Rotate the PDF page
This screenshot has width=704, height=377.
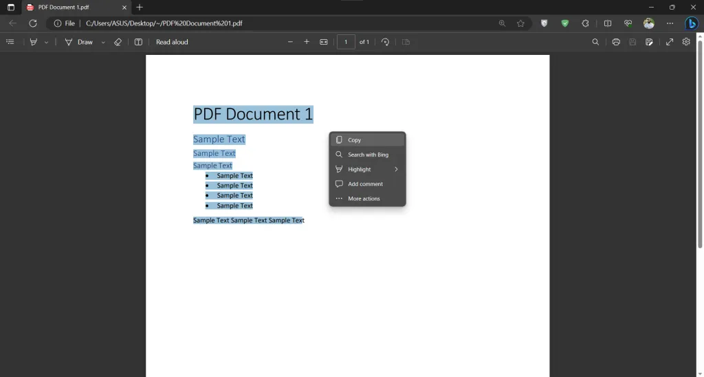click(385, 42)
